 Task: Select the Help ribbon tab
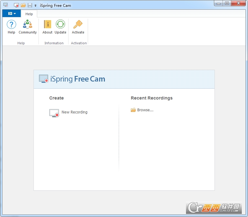coord(29,14)
